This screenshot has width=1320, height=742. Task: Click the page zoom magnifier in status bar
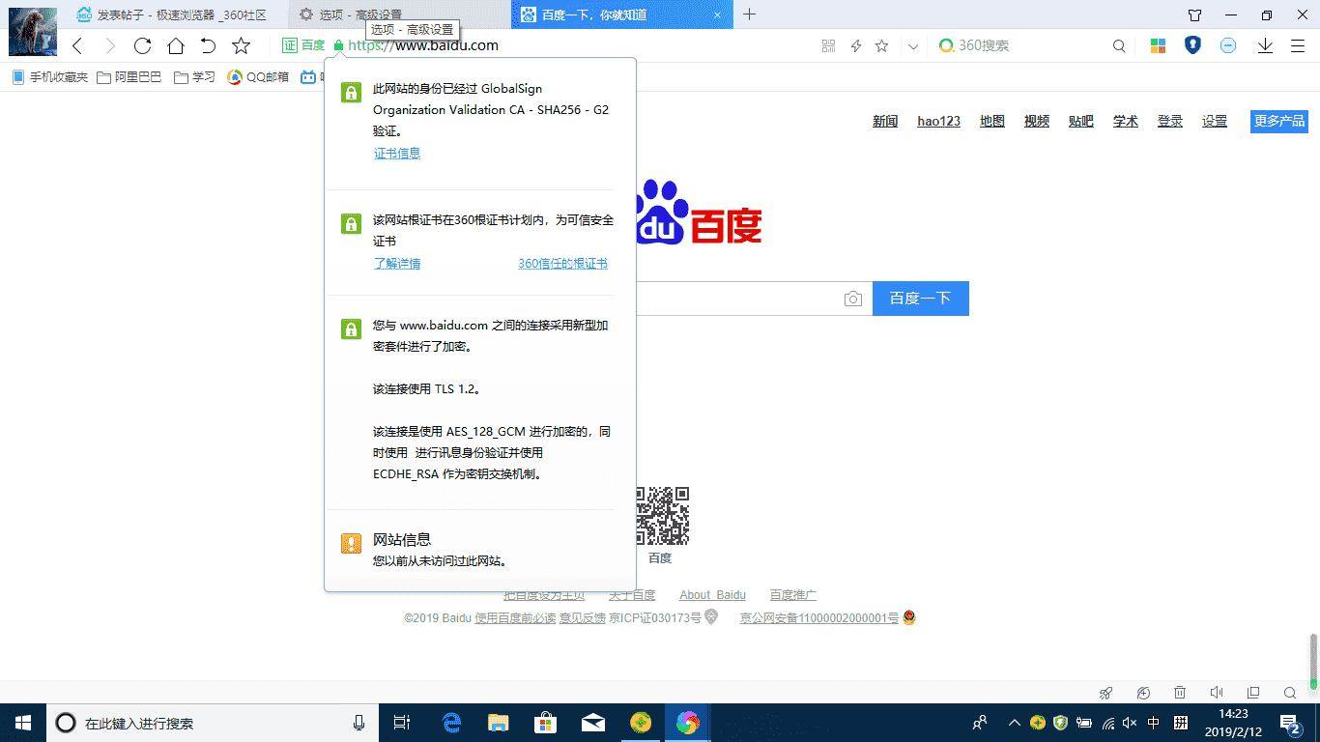pyautogui.click(x=1290, y=692)
